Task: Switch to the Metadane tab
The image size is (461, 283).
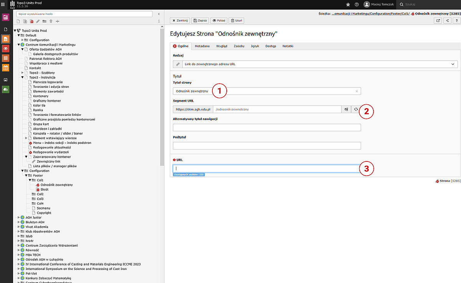Action: (202, 46)
